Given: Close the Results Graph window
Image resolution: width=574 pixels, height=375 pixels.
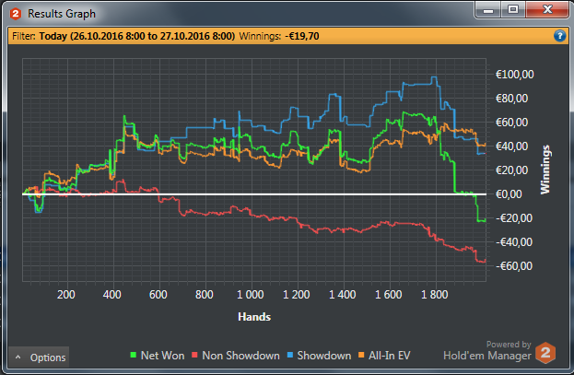Looking at the screenshot, I should (x=547, y=10).
